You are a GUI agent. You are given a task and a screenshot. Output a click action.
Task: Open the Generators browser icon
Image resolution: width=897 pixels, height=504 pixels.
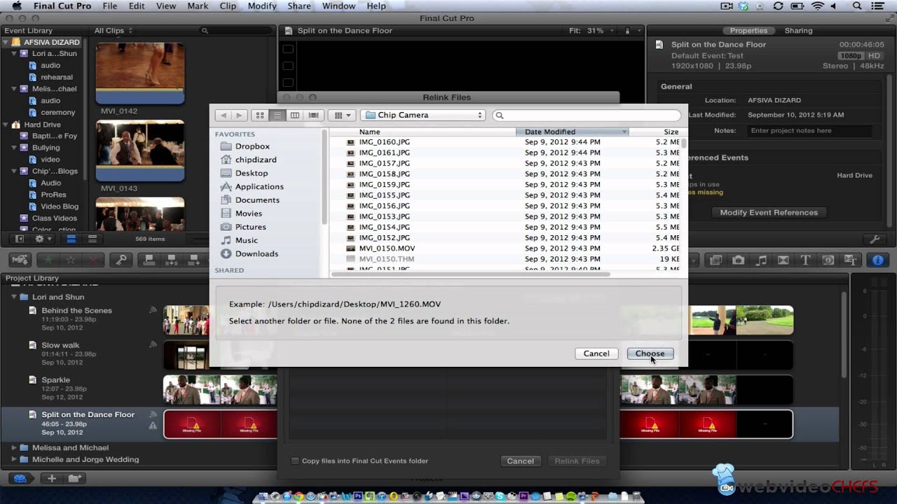pyautogui.click(x=828, y=260)
